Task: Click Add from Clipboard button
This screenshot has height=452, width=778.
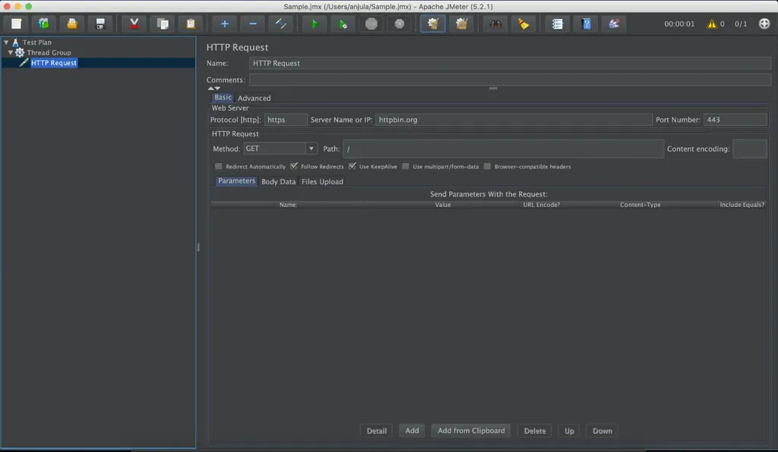Action: click(x=471, y=431)
